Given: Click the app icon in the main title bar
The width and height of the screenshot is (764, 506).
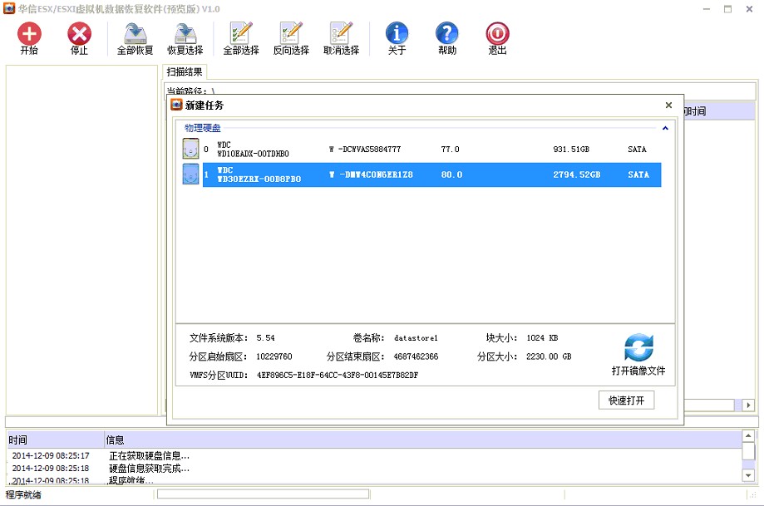Looking at the screenshot, I should tap(9, 8).
